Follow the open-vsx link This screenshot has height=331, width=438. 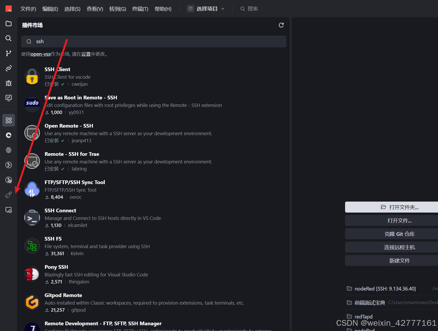[x=41, y=54]
